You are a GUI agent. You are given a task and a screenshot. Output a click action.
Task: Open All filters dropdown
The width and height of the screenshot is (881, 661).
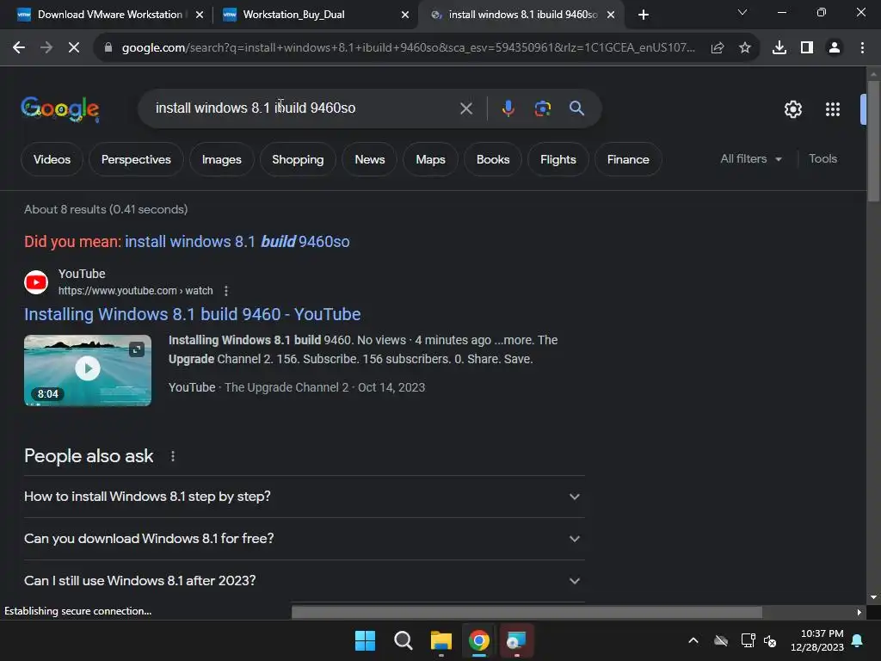click(751, 159)
